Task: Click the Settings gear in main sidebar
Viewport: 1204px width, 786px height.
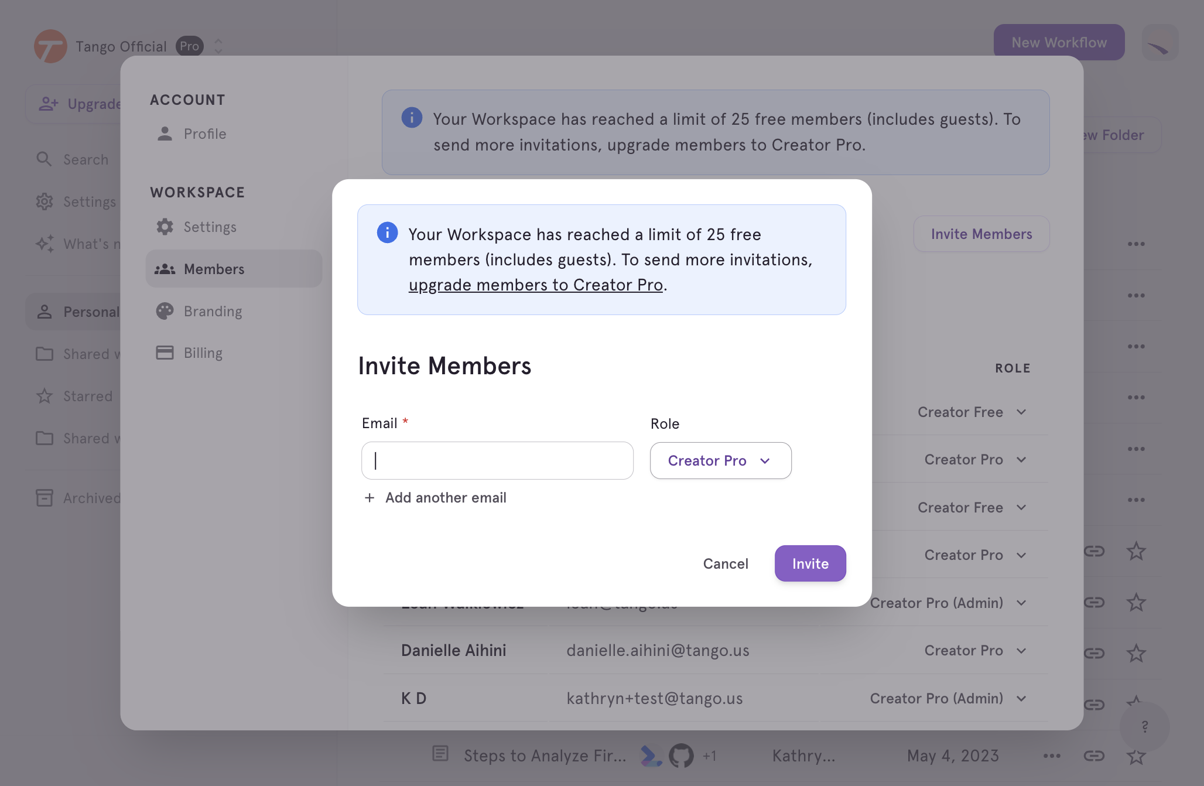Action: coord(45,201)
